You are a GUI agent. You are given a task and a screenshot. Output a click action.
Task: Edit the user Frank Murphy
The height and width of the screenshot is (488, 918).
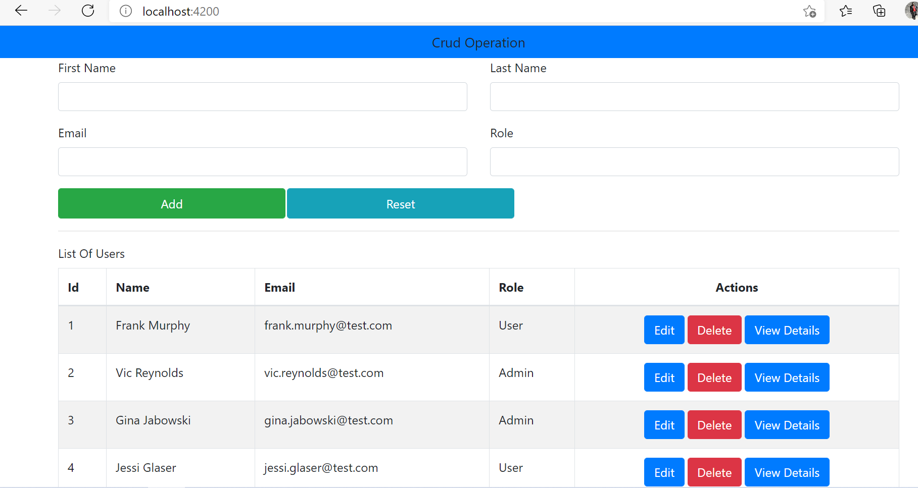click(x=663, y=330)
